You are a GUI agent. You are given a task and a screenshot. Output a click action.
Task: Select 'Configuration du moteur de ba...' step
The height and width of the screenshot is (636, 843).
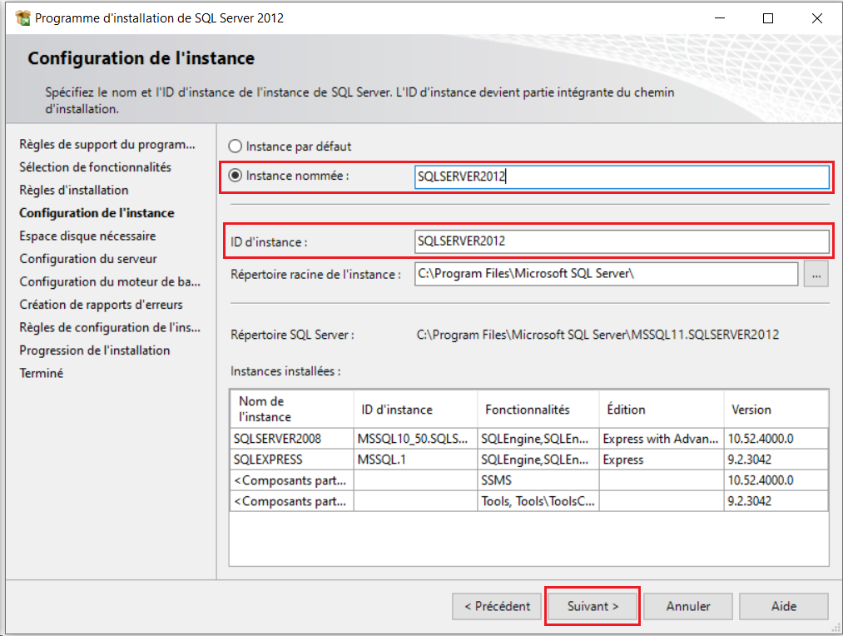pyautogui.click(x=110, y=281)
